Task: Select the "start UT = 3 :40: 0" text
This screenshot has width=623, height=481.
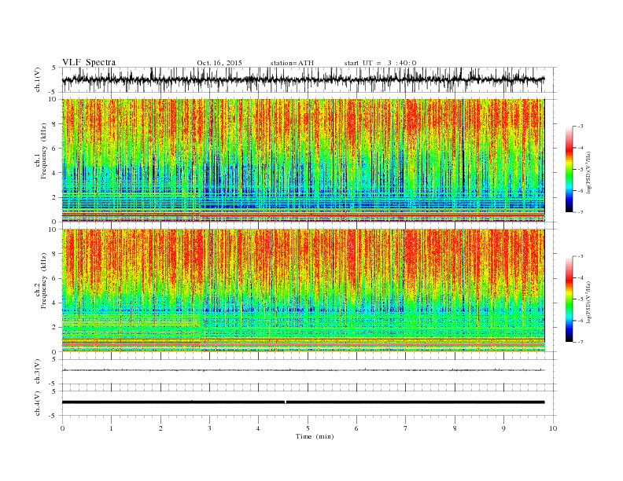Action: pyautogui.click(x=380, y=63)
